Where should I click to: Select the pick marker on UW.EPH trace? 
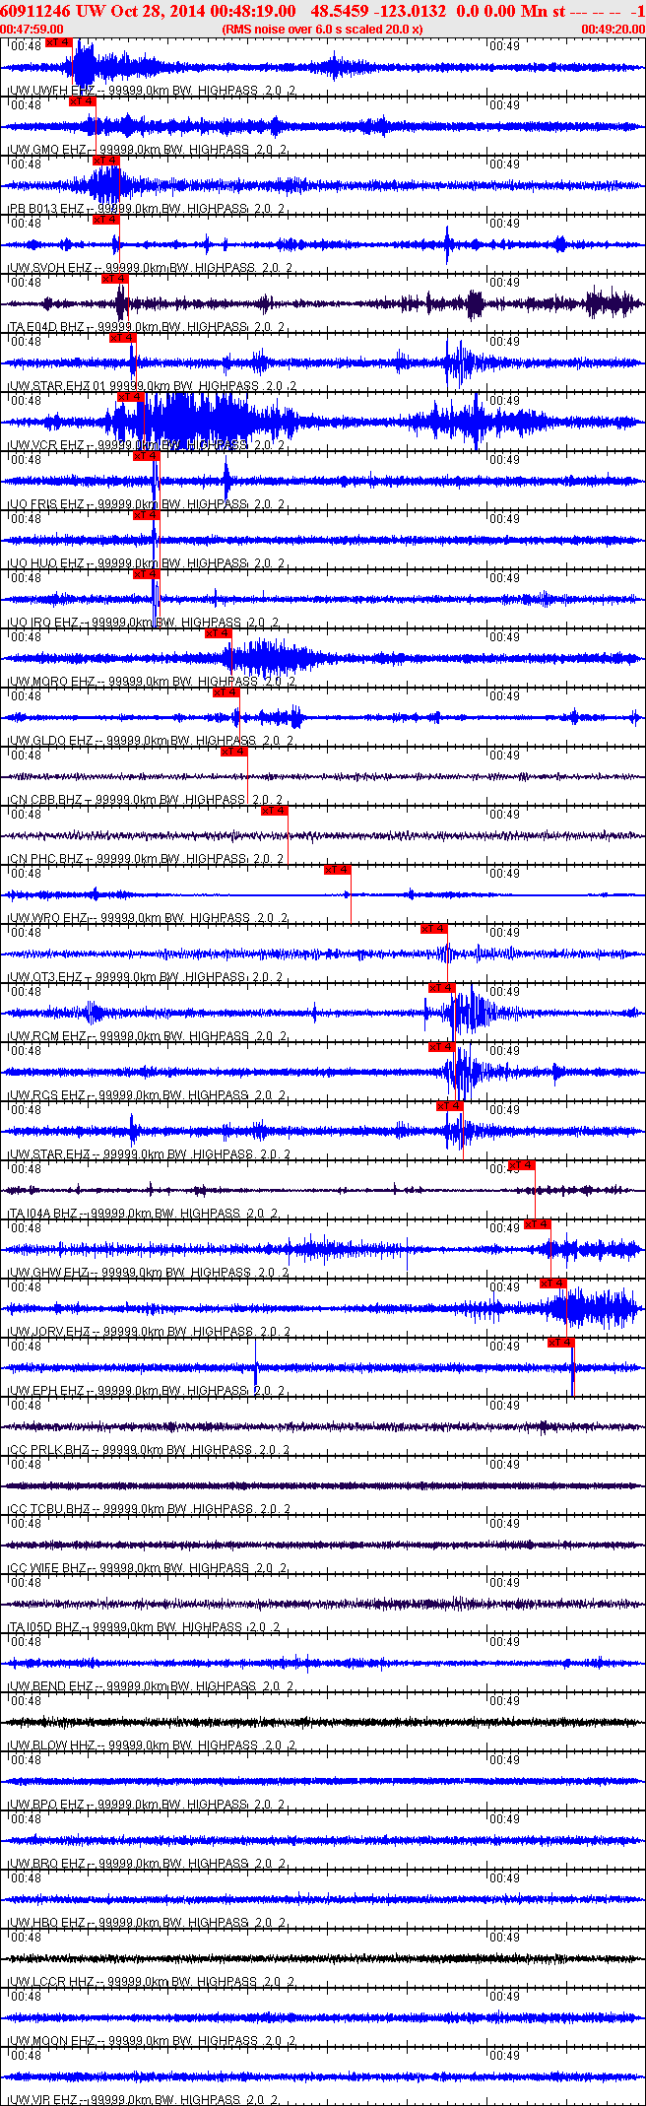coord(561,1343)
